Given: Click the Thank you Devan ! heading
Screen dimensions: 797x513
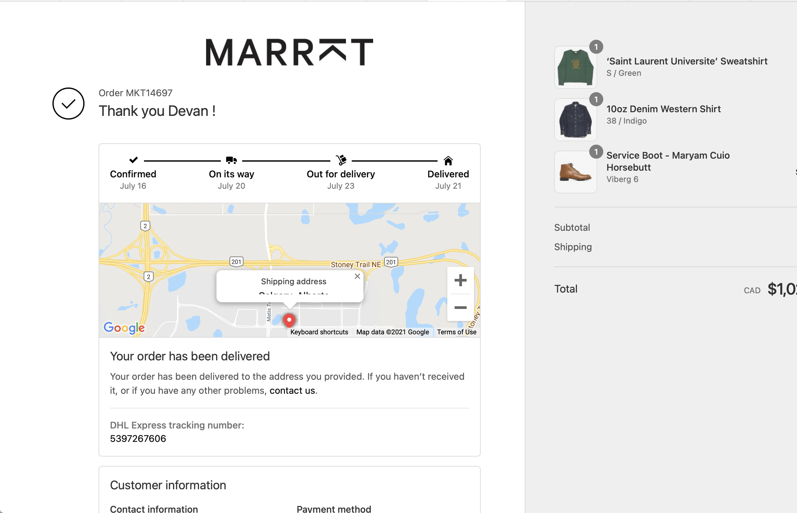Looking at the screenshot, I should coord(157,111).
